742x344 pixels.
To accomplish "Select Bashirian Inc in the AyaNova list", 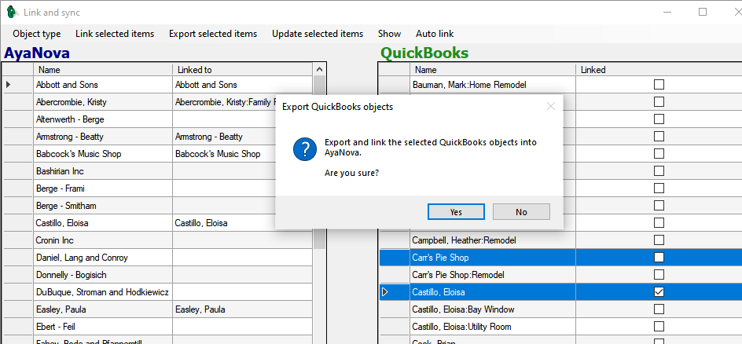I will [x=103, y=171].
